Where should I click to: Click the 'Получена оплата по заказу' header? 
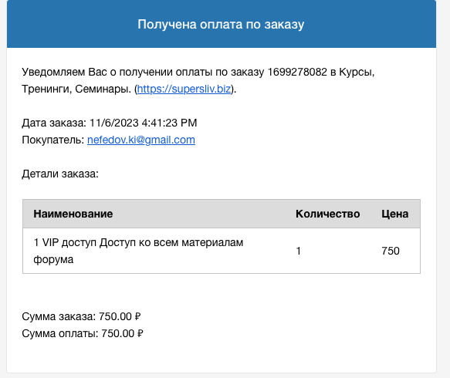pos(221,25)
